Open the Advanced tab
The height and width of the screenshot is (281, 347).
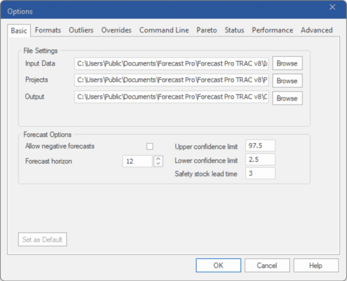pyautogui.click(x=316, y=30)
